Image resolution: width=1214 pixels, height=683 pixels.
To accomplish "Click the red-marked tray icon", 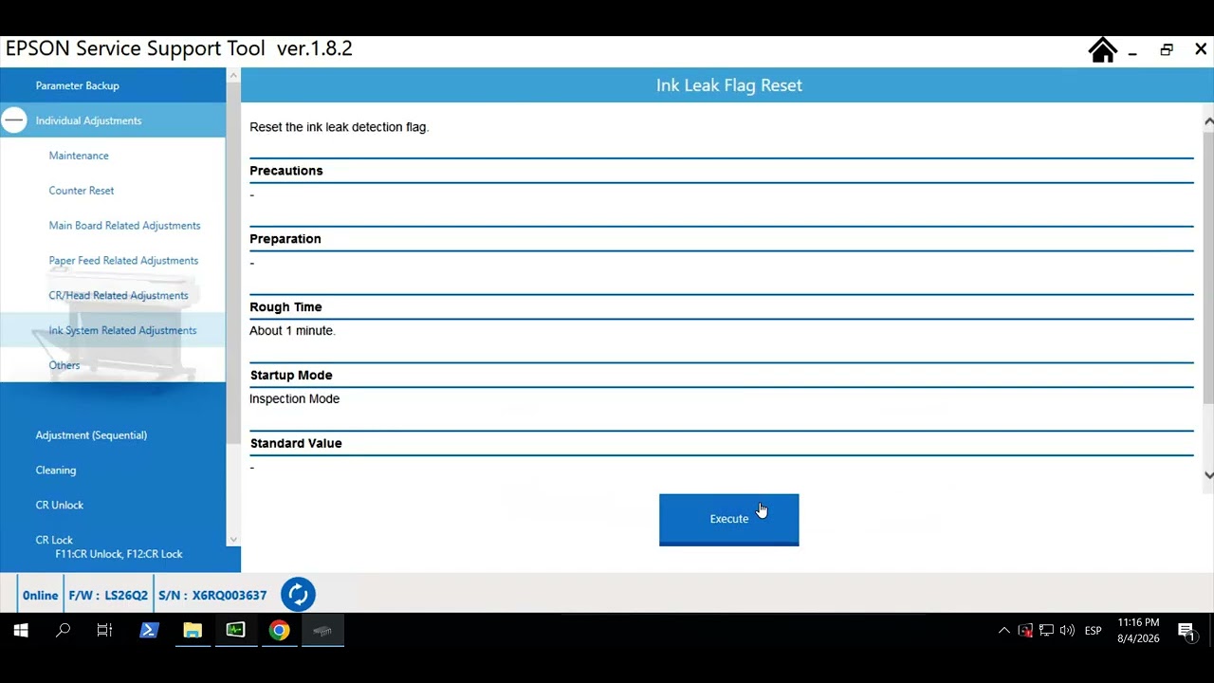I will 1025,631.
